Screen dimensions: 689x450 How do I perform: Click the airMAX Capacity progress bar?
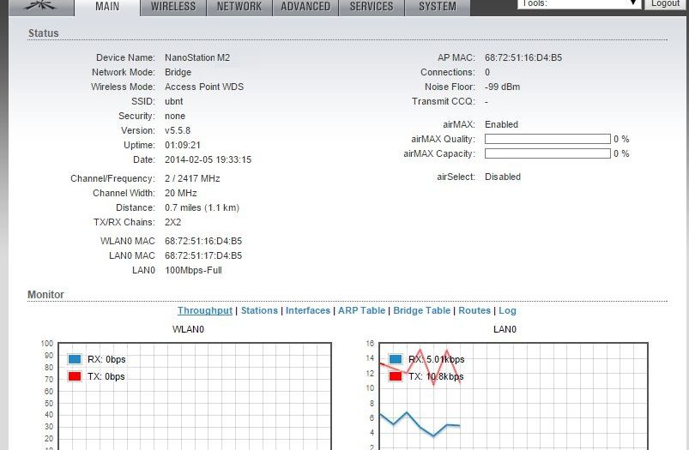[547, 153]
